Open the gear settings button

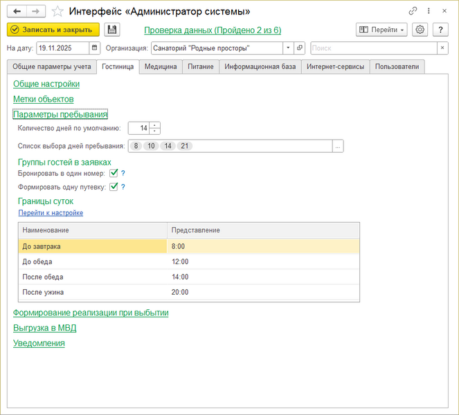coord(420,30)
